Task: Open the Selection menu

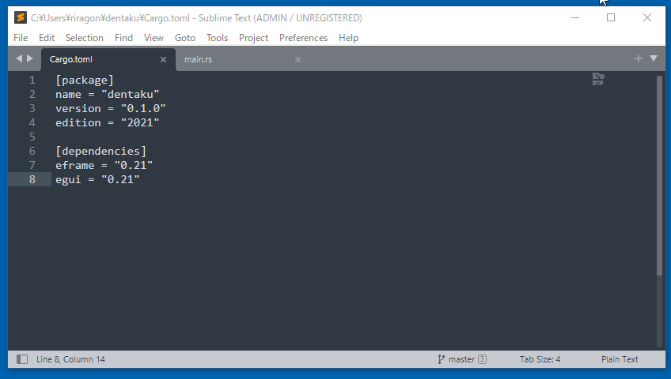Action: (85, 38)
